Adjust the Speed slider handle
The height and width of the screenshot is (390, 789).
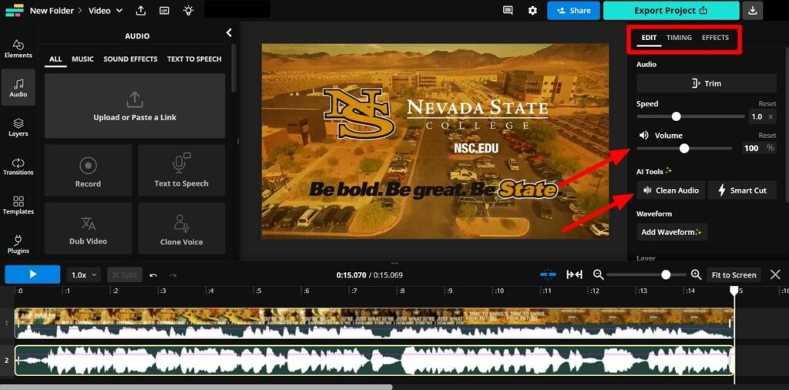(677, 116)
